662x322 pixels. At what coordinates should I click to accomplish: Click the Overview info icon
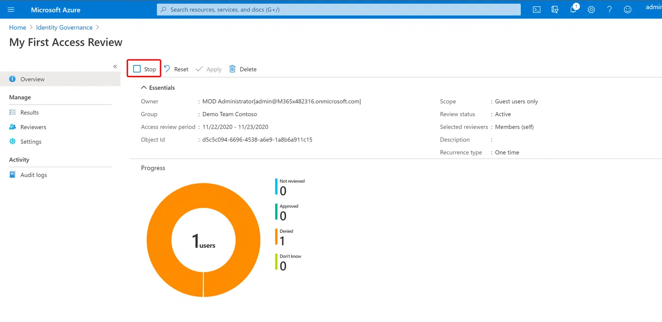pyautogui.click(x=12, y=79)
